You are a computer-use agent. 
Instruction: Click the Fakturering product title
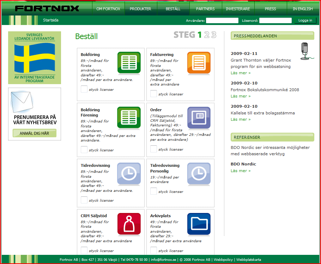coord(162,55)
